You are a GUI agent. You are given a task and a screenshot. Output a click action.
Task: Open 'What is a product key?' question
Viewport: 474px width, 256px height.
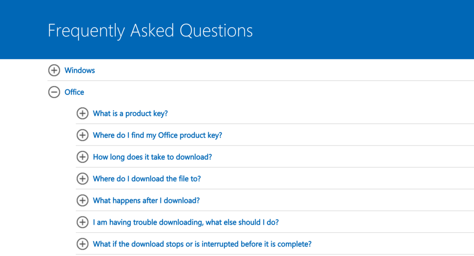(130, 114)
